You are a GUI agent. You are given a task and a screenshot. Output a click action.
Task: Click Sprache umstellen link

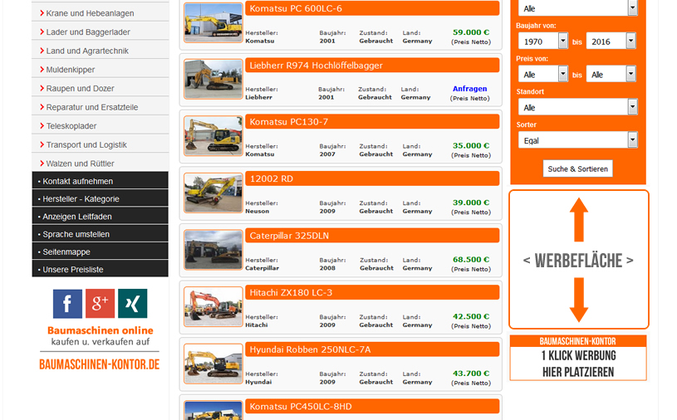click(101, 234)
